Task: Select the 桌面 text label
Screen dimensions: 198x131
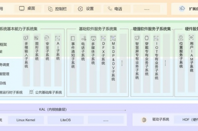Action: 31,8
